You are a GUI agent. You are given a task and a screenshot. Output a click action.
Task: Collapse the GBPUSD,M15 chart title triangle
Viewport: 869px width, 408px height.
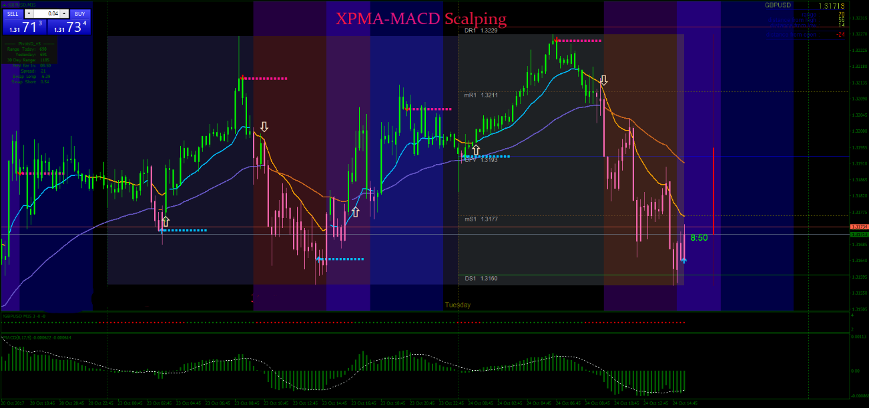pos(4,4)
